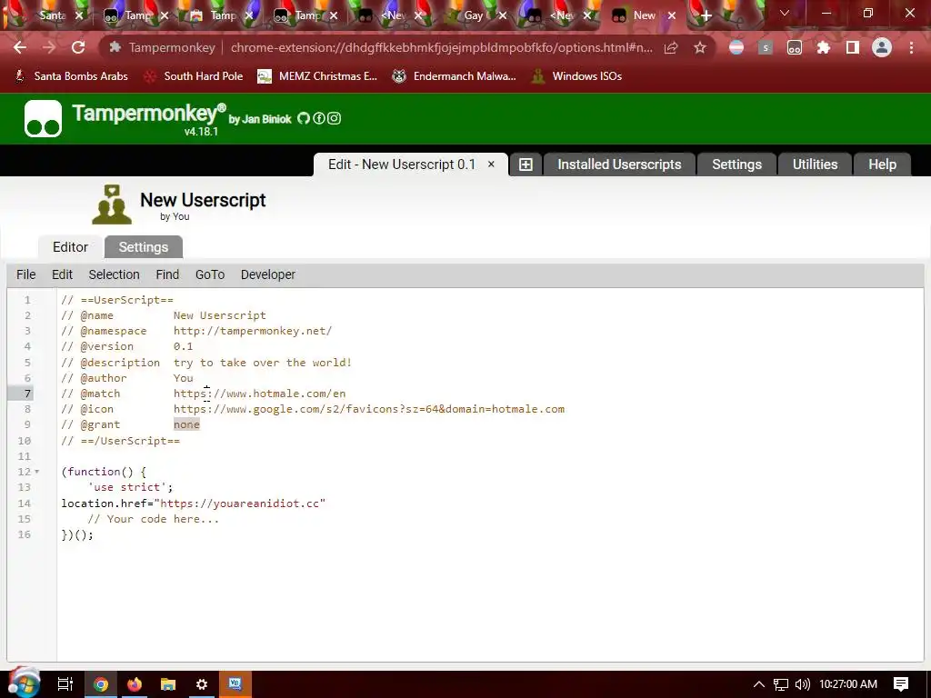931x698 pixels.
Task: Open Jan Biniok's GitHub icon link
Action: [x=304, y=119]
